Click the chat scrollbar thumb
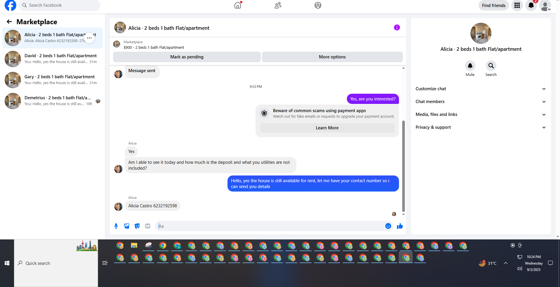 coord(404,166)
